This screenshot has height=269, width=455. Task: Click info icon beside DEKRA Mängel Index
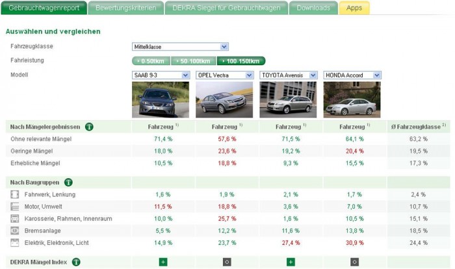pyautogui.click(x=76, y=263)
